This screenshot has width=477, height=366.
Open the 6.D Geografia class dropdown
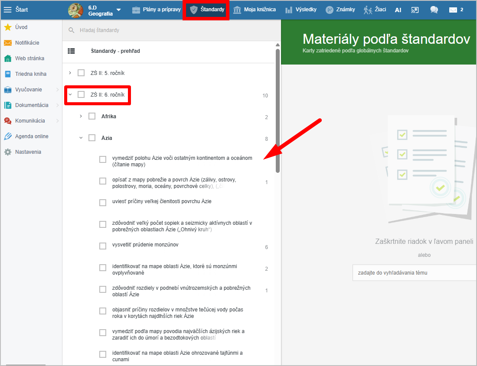119,10
